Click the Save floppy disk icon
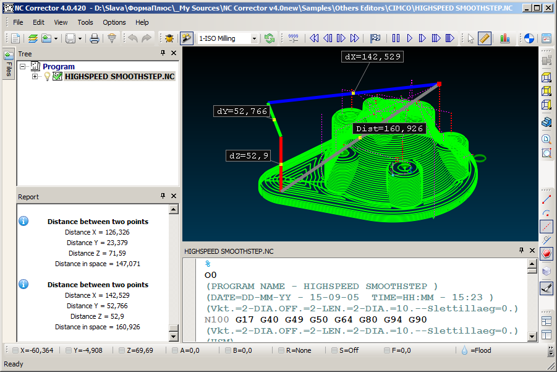 [70, 38]
